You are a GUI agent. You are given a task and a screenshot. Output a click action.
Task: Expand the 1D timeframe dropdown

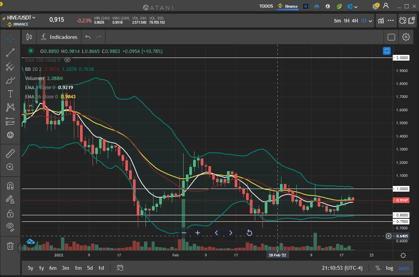click(x=371, y=21)
